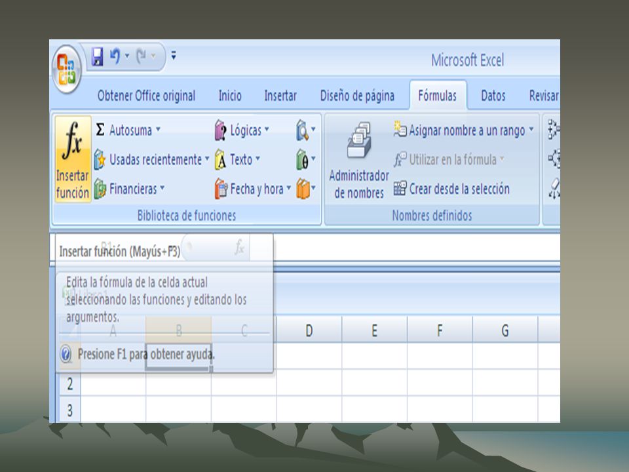Click the Save floppy disk icon
The height and width of the screenshot is (472, 629).
(x=97, y=56)
